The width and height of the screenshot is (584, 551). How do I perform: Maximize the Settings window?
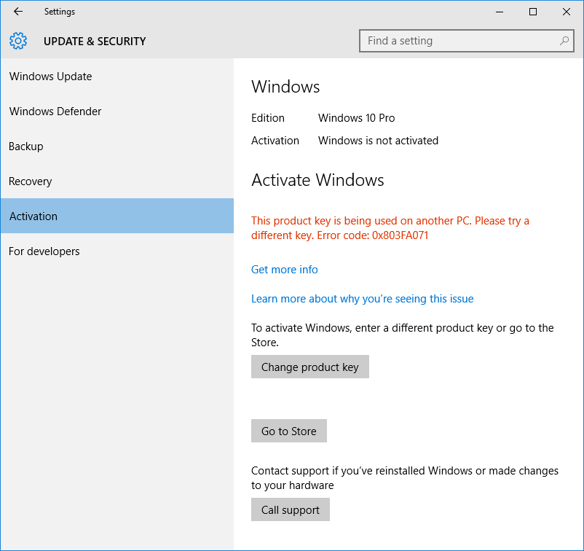pos(533,12)
